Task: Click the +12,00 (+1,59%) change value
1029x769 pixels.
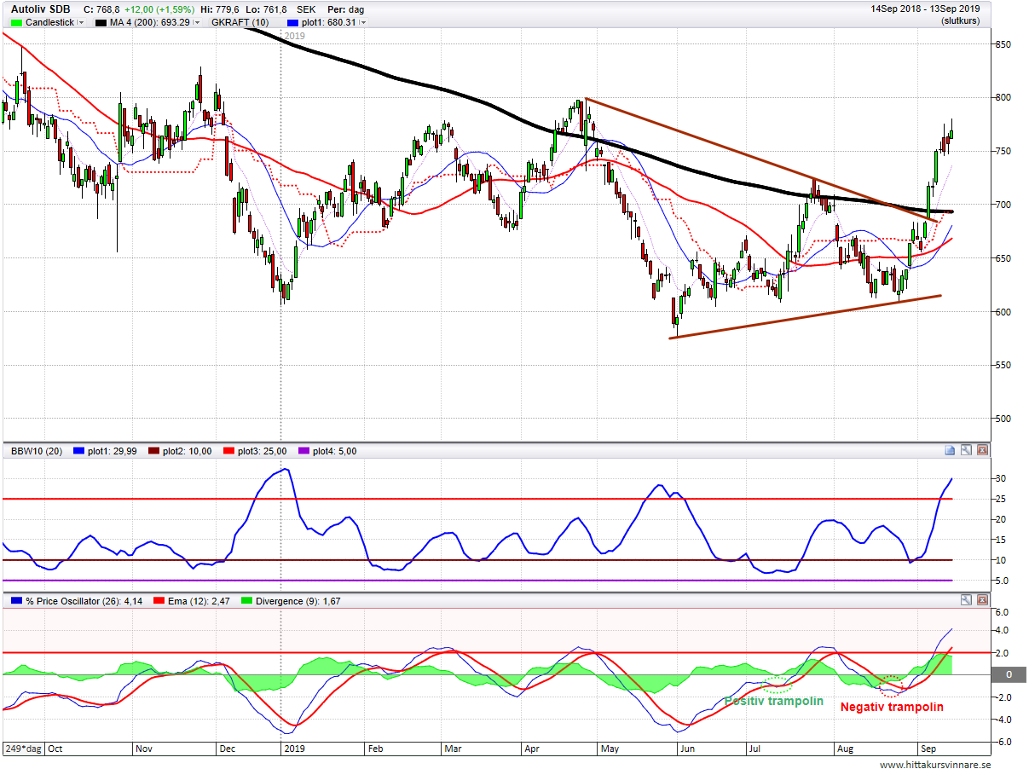Action: (x=159, y=9)
